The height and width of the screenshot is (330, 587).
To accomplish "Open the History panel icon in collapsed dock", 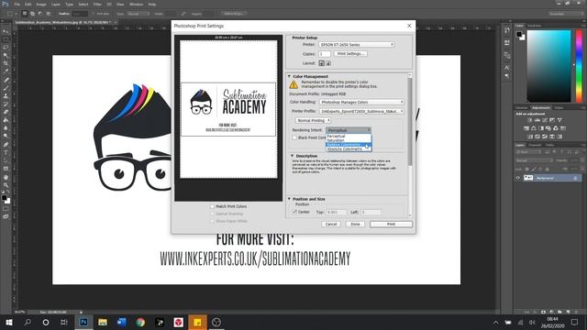I will pyautogui.click(x=506, y=30).
